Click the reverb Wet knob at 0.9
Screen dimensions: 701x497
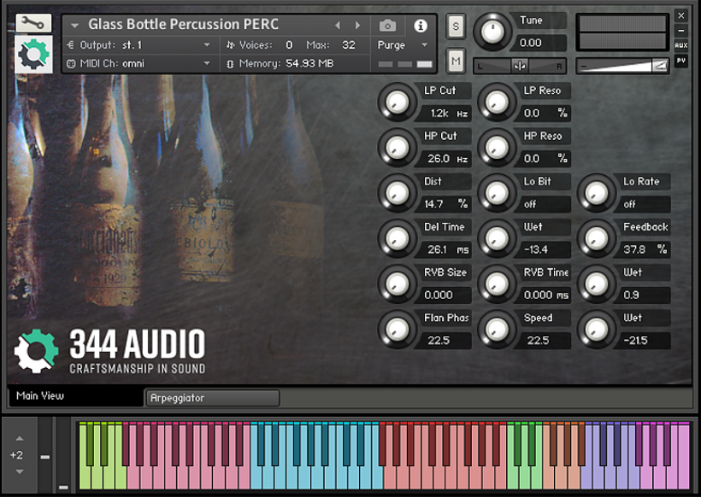click(x=597, y=284)
